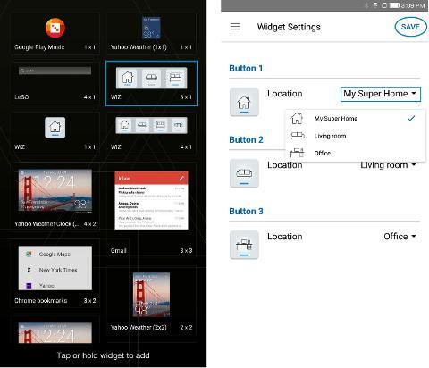Select the WiZ 1x1 home widget
The width and height of the screenshot is (429, 368).
click(x=55, y=133)
